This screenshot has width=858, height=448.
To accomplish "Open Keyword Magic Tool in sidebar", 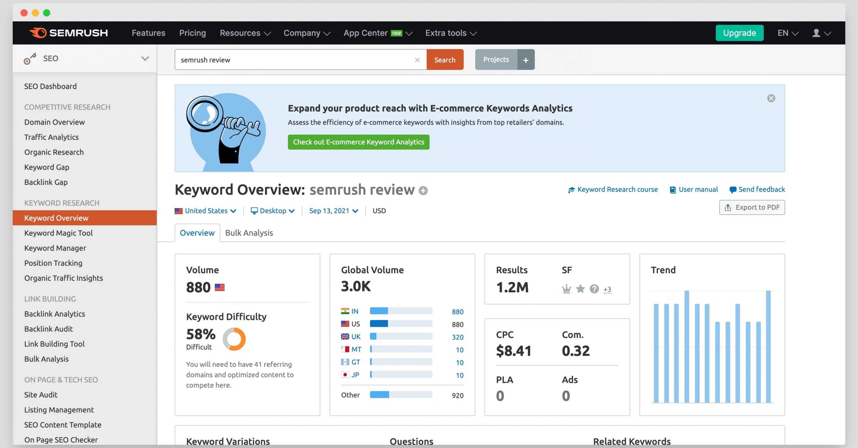I will 58,233.
